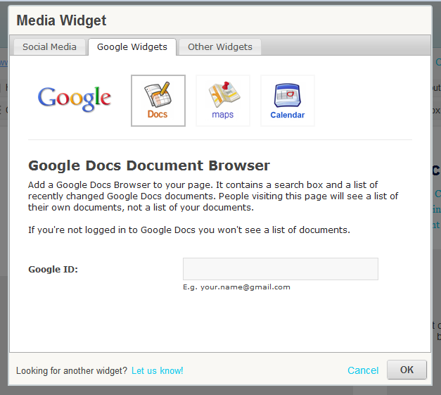Screen dimensions: 441x395
Task: Click the 'E.g. your.name@gmail.com' hint text
Action: [x=236, y=287]
